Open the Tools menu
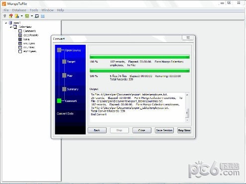The height and width of the screenshot is (184, 246). coord(34,10)
